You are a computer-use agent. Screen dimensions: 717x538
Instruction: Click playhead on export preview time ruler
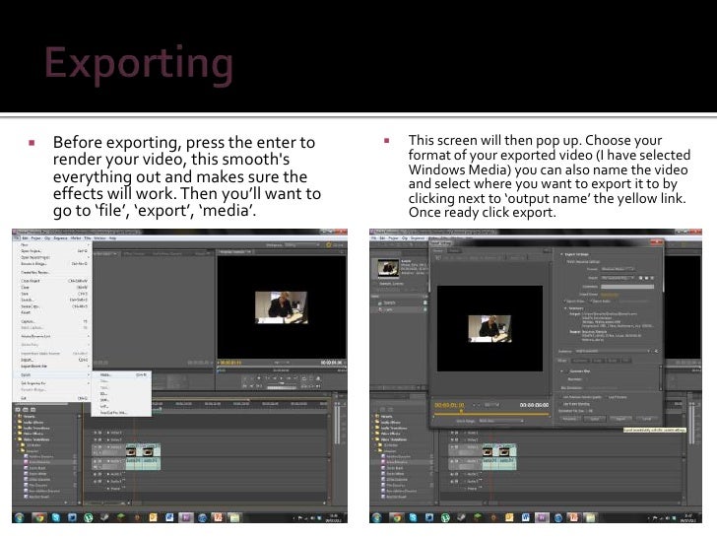pyautogui.click(x=461, y=411)
